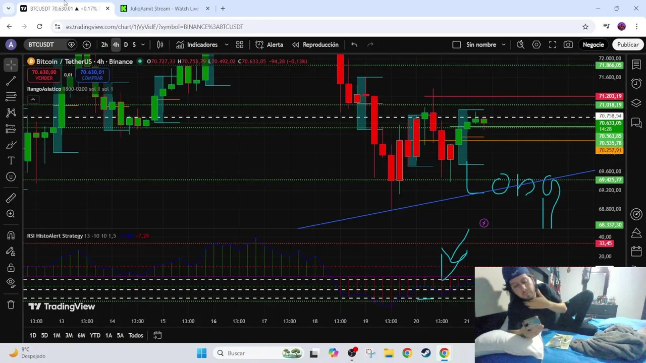Open the quick search icon

[520, 45]
